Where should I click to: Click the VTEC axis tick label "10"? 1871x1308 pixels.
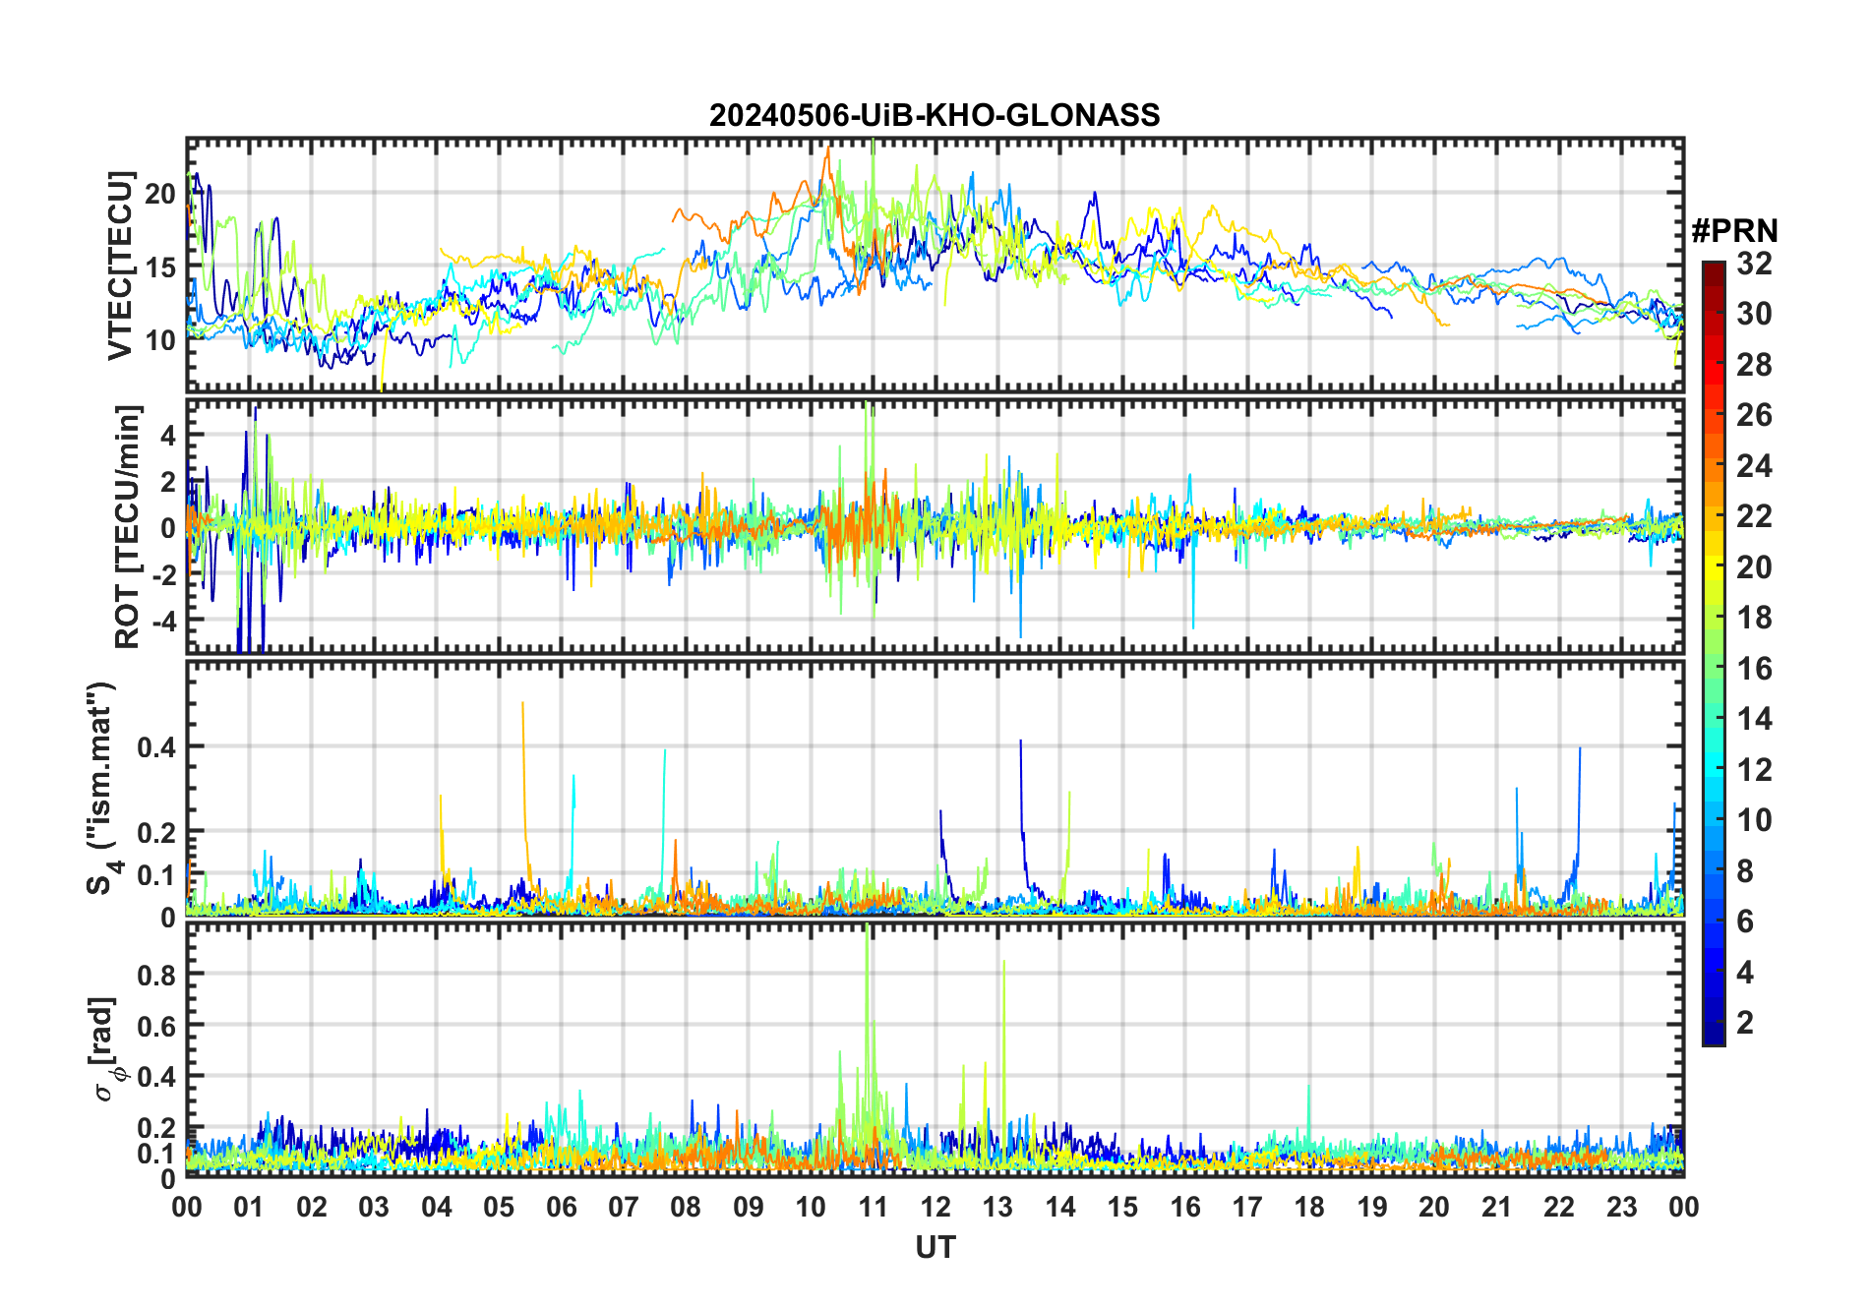click(x=160, y=341)
